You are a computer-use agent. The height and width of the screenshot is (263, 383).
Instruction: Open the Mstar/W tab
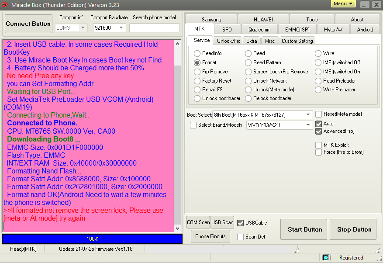333,30
